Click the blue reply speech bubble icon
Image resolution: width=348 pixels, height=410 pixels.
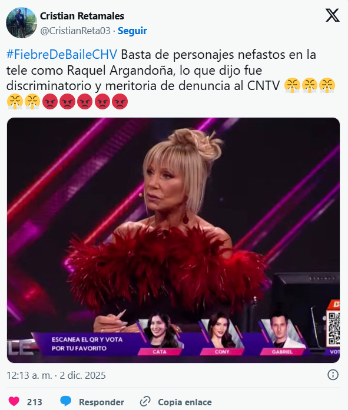tap(66, 401)
